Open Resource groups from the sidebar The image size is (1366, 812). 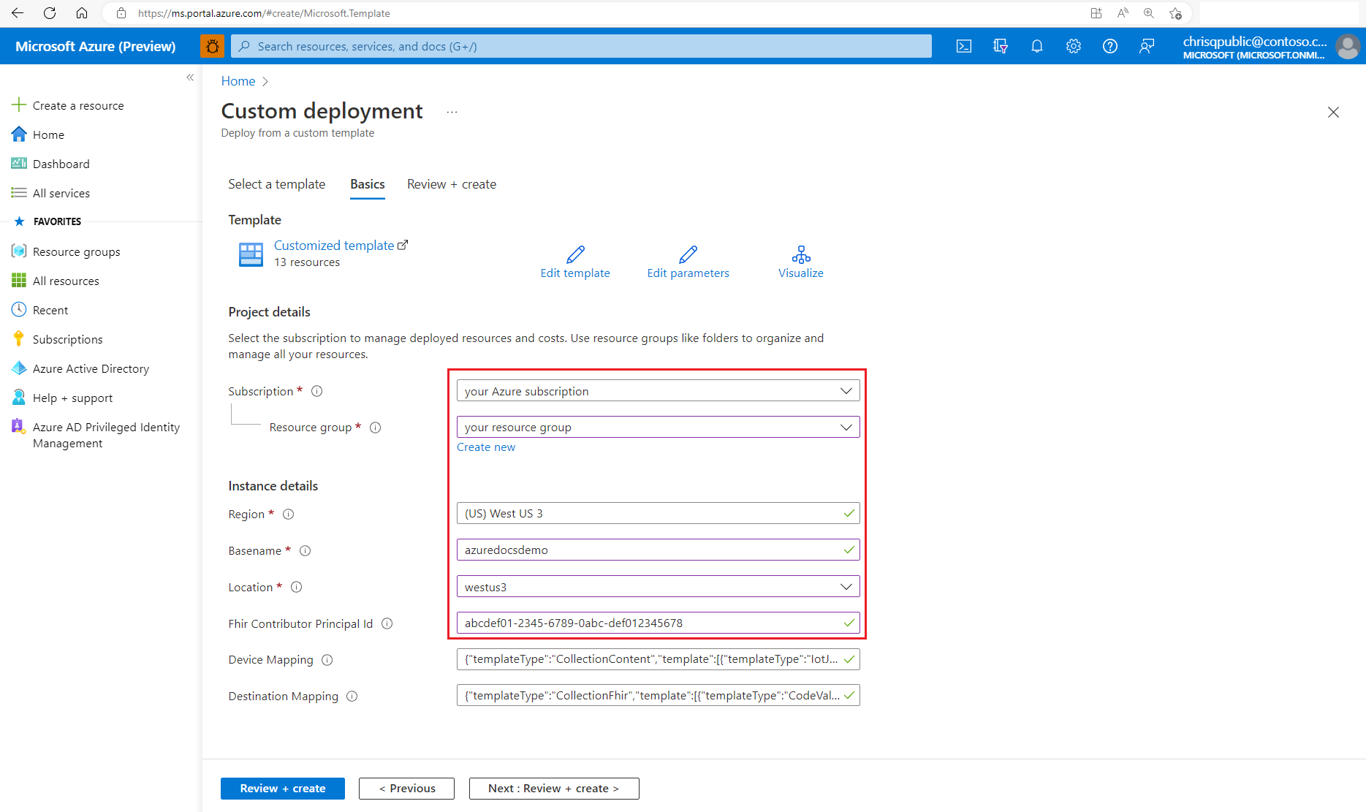[x=76, y=251]
